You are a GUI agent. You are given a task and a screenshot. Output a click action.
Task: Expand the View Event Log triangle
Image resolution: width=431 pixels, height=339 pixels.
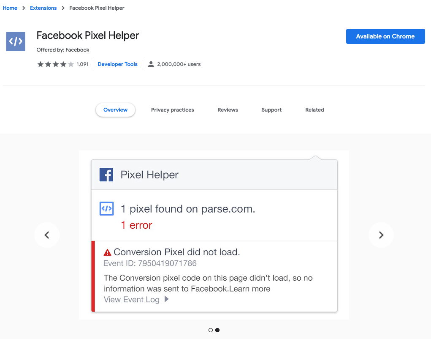click(167, 299)
